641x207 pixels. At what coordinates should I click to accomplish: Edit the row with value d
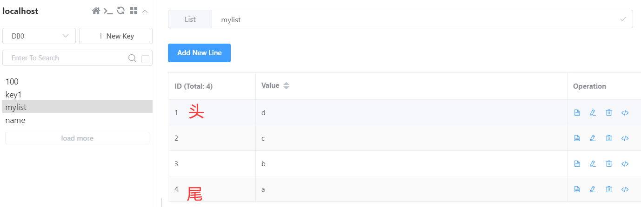coord(593,113)
